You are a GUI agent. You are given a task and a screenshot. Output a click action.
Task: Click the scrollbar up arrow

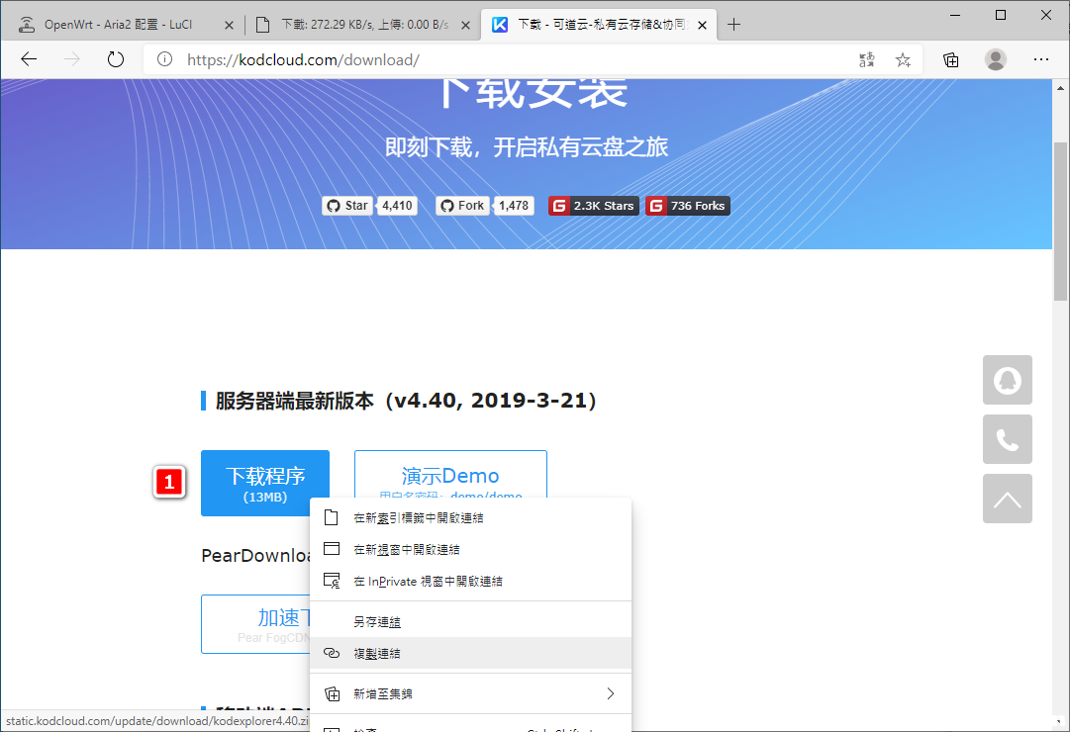pyautogui.click(x=1060, y=88)
